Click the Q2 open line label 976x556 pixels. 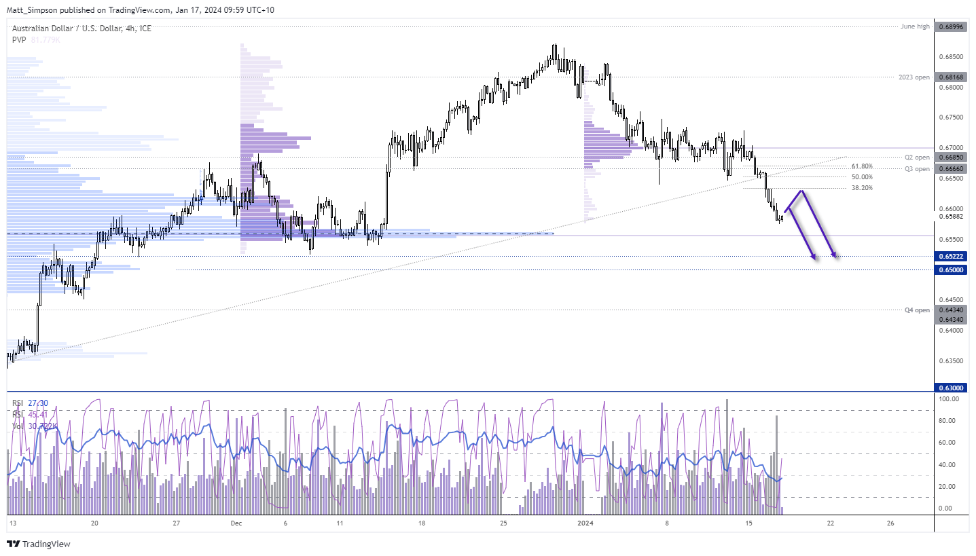point(916,157)
